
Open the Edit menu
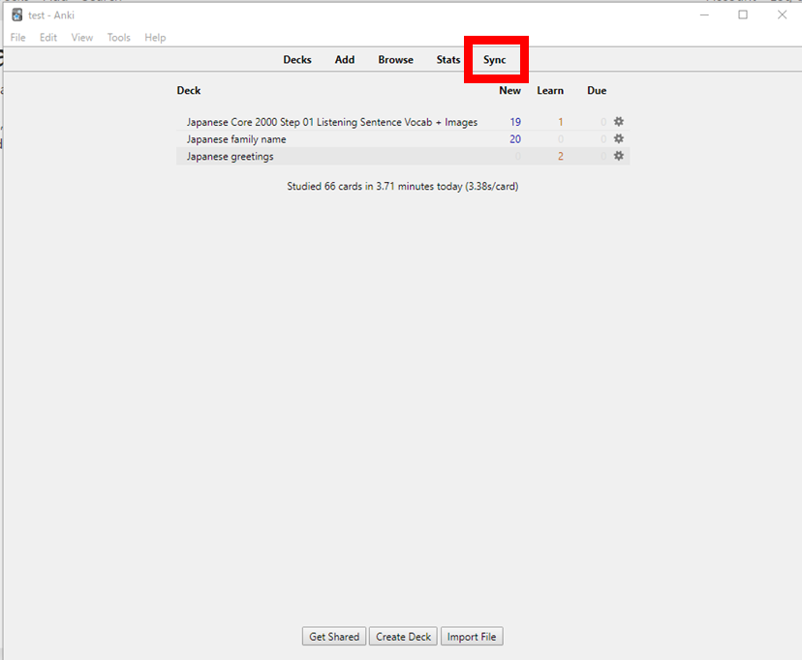pos(48,38)
